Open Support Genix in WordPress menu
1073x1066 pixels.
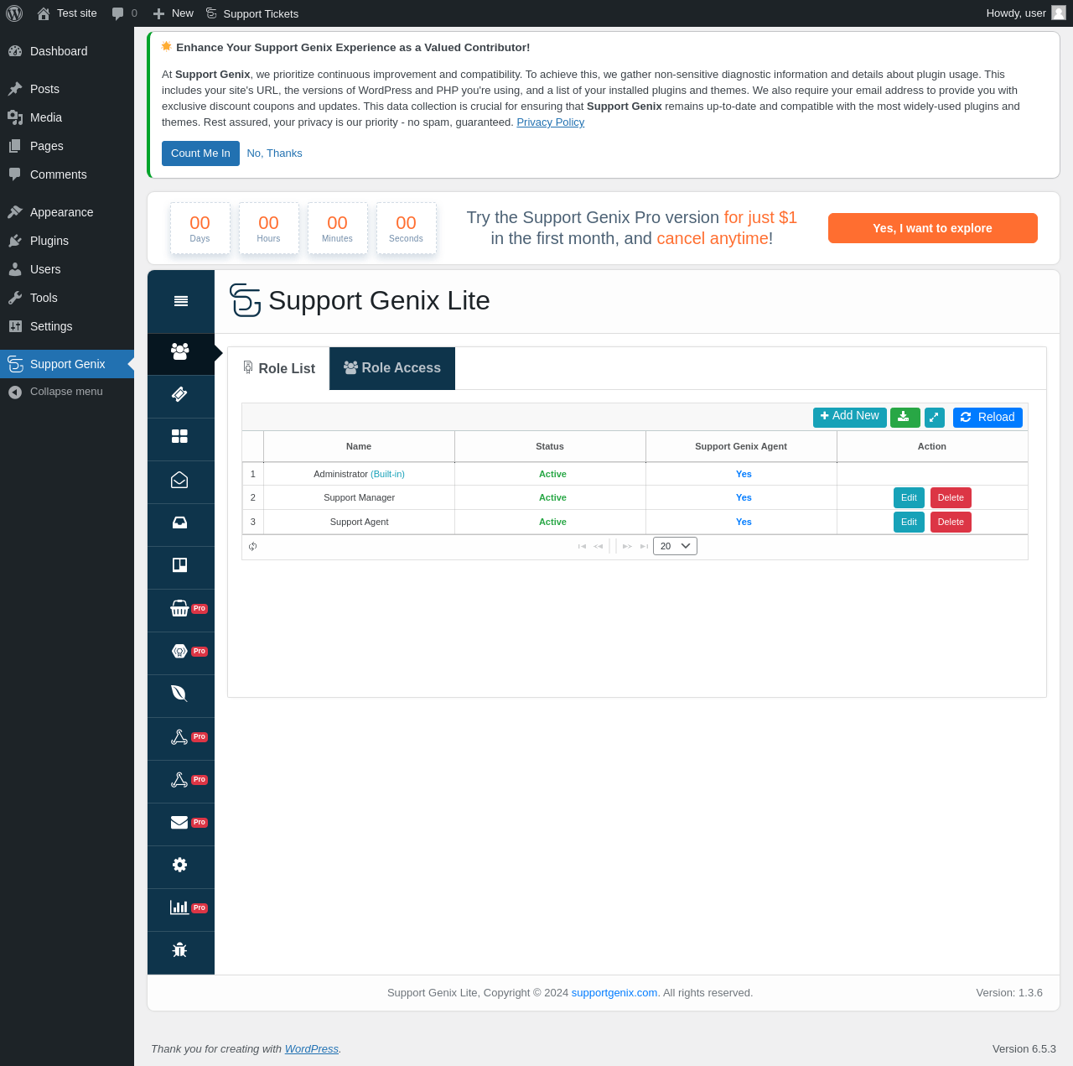point(67,364)
